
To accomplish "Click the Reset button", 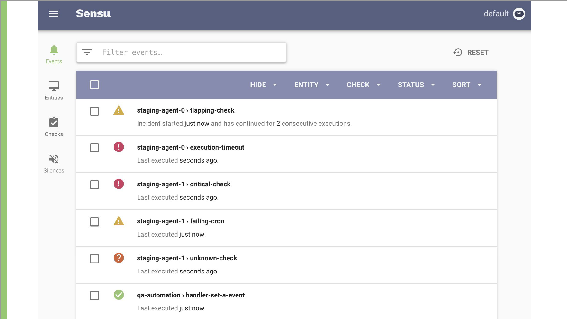I will coord(471,53).
